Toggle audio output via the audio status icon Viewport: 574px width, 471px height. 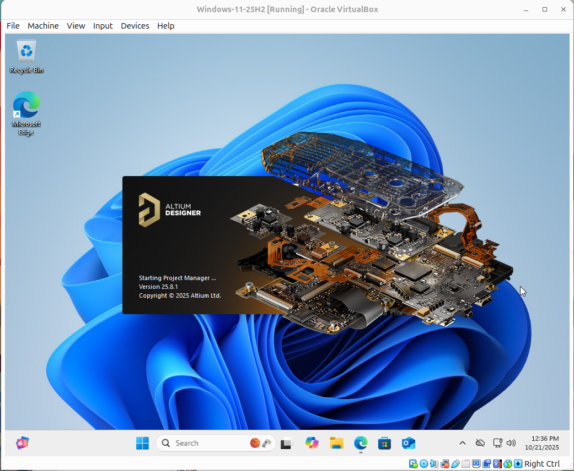(x=433, y=464)
